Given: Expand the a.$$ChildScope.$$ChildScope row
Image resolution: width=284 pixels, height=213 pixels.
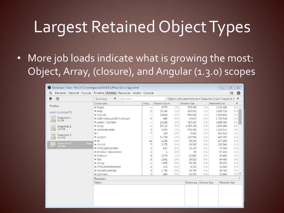Looking at the screenshot, I should coord(95,119).
